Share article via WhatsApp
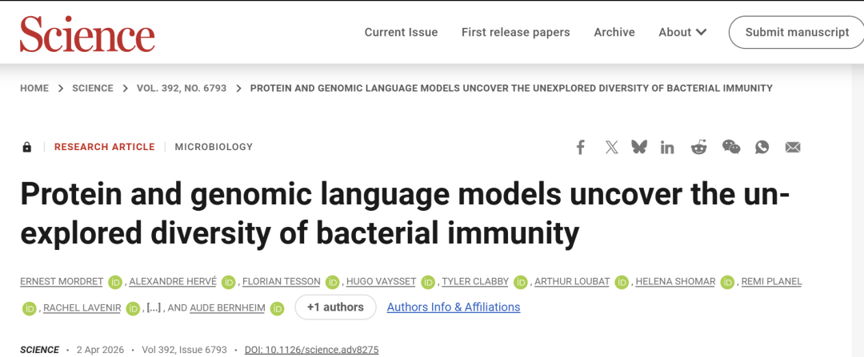The width and height of the screenshot is (864, 357). pos(762,147)
